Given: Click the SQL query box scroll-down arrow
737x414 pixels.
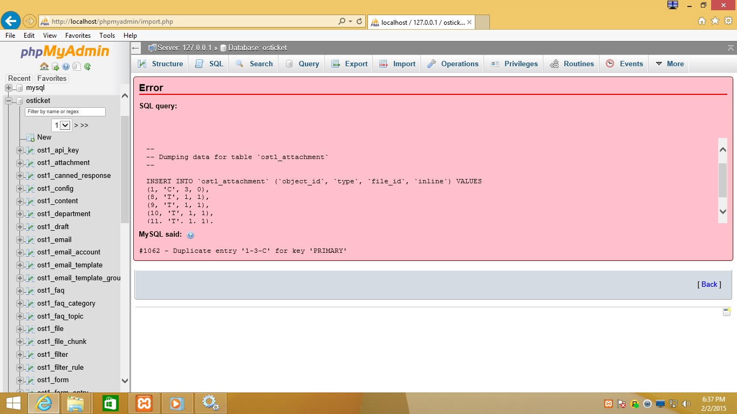Looking at the screenshot, I should (723, 212).
